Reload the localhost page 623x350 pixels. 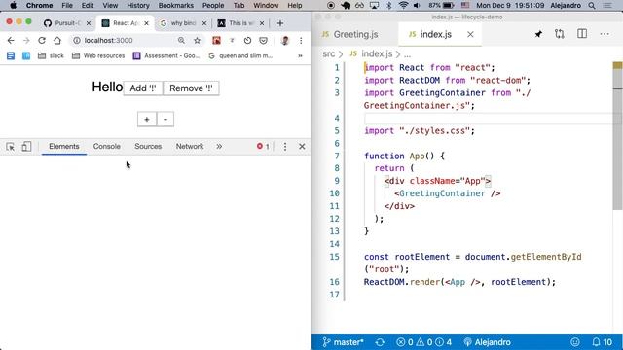42,41
